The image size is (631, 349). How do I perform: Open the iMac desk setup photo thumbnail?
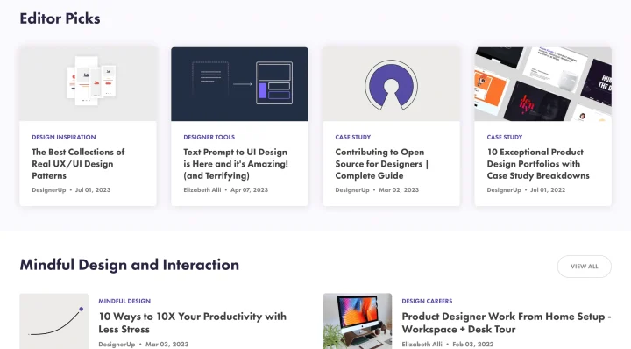tap(358, 321)
